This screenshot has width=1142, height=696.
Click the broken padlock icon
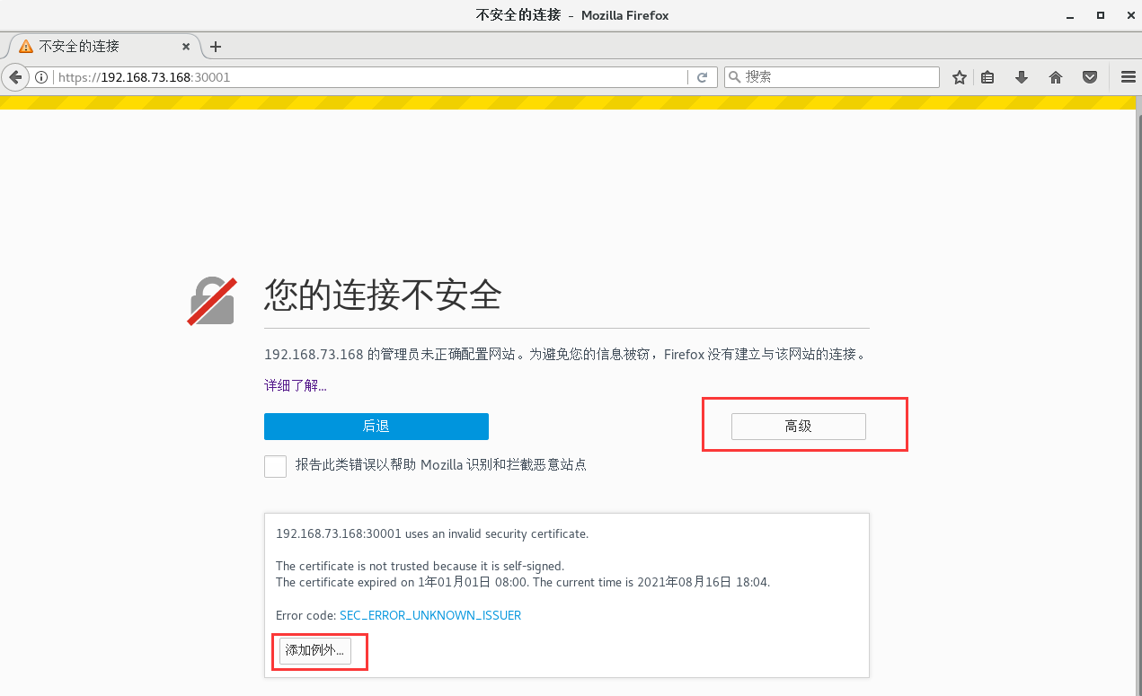213,300
